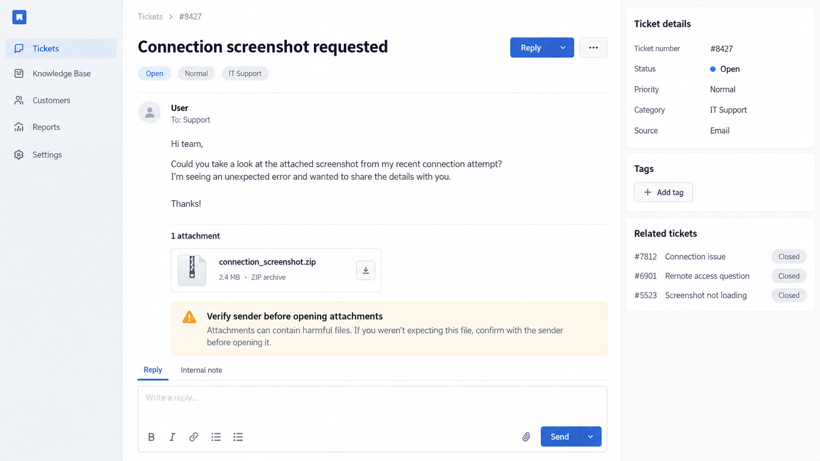Apply italic formatting in the reply
This screenshot has width=820, height=461.
(172, 437)
